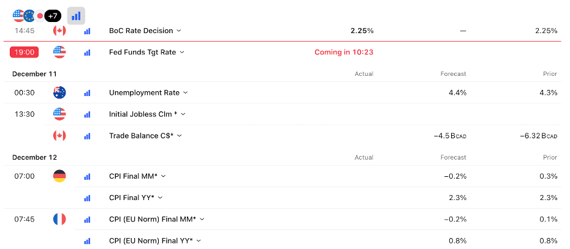
Task: Expand the Trade Balance C$ event
Action: [145, 136]
